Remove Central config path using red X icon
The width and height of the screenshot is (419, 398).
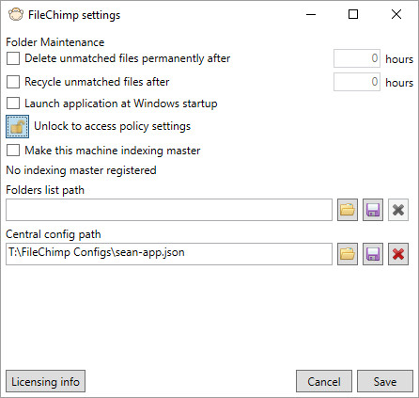[x=398, y=254]
